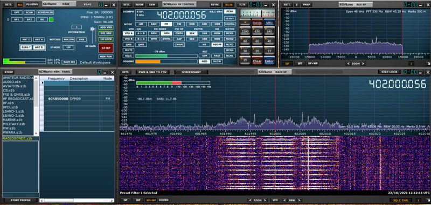Open the SCAN panel
The height and width of the screenshot is (205, 431).
click(x=29, y=12)
